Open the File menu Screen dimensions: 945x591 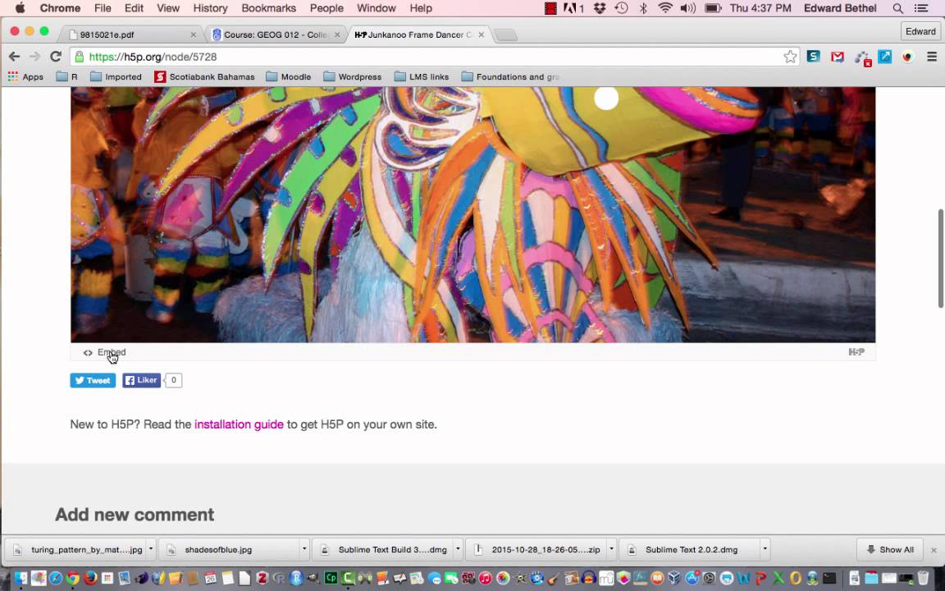pyautogui.click(x=103, y=8)
